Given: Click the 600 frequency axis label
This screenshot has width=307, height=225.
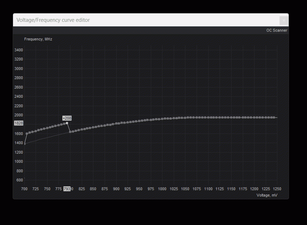Looking at the screenshot, I should pos(20,180).
